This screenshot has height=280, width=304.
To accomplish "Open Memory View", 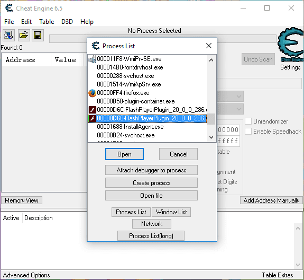I will pos(22,200).
